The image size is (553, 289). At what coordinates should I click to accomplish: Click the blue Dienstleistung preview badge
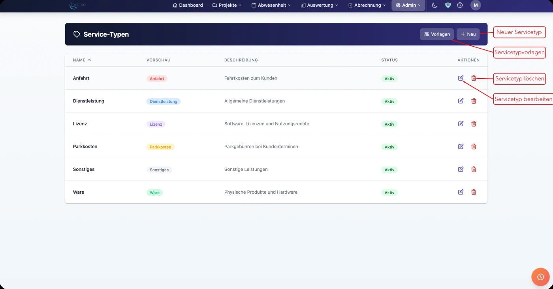click(164, 102)
